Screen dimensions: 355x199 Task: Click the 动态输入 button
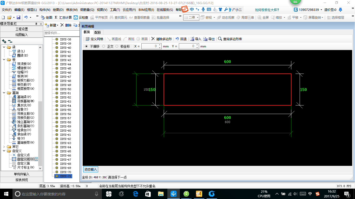coord(90,169)
